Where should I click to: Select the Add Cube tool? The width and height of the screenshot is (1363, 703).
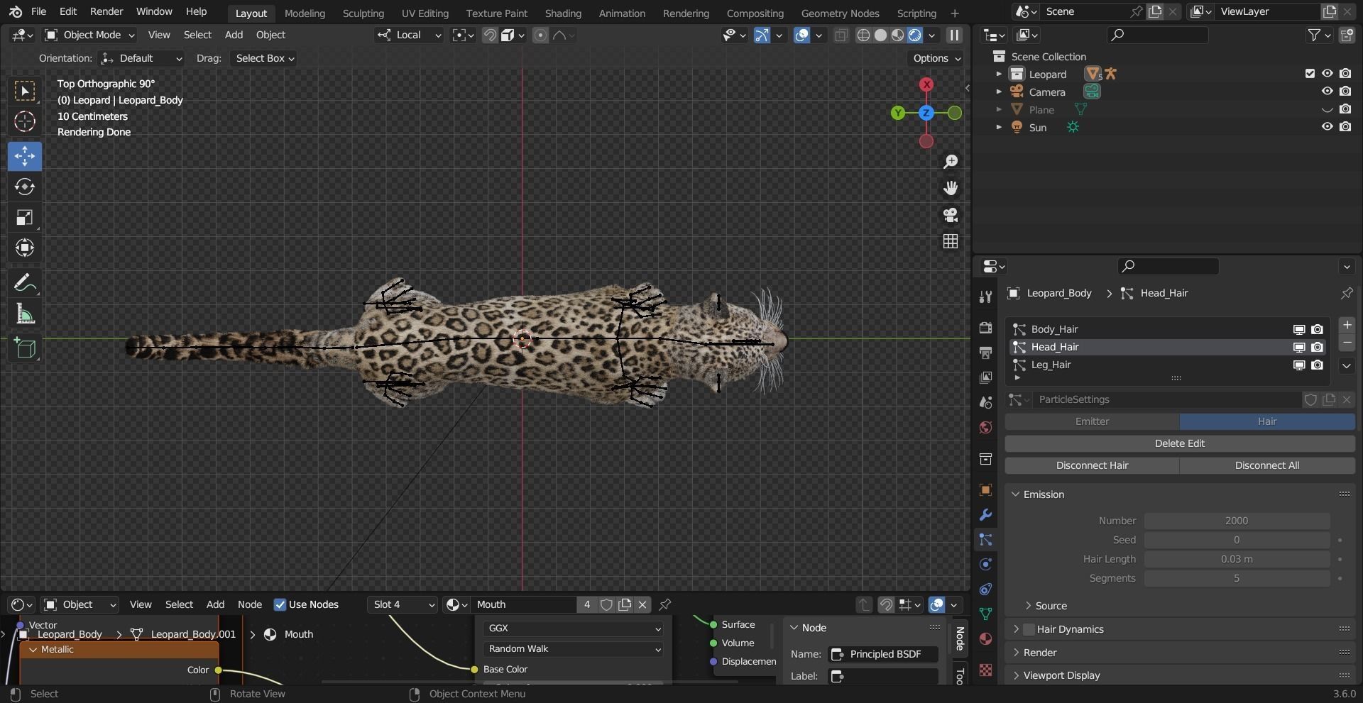pyautogui.click(x=25, y=348)
